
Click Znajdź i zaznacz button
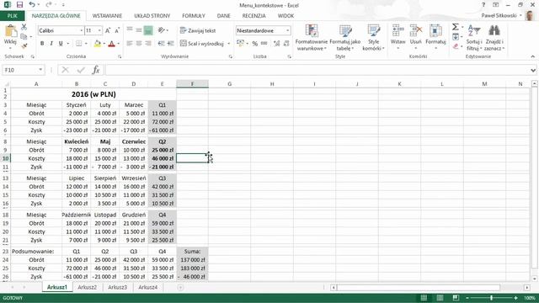(494, 38)
